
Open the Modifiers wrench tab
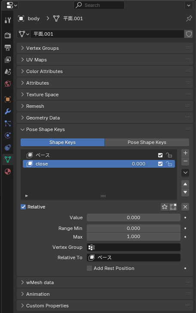[8, 111]
